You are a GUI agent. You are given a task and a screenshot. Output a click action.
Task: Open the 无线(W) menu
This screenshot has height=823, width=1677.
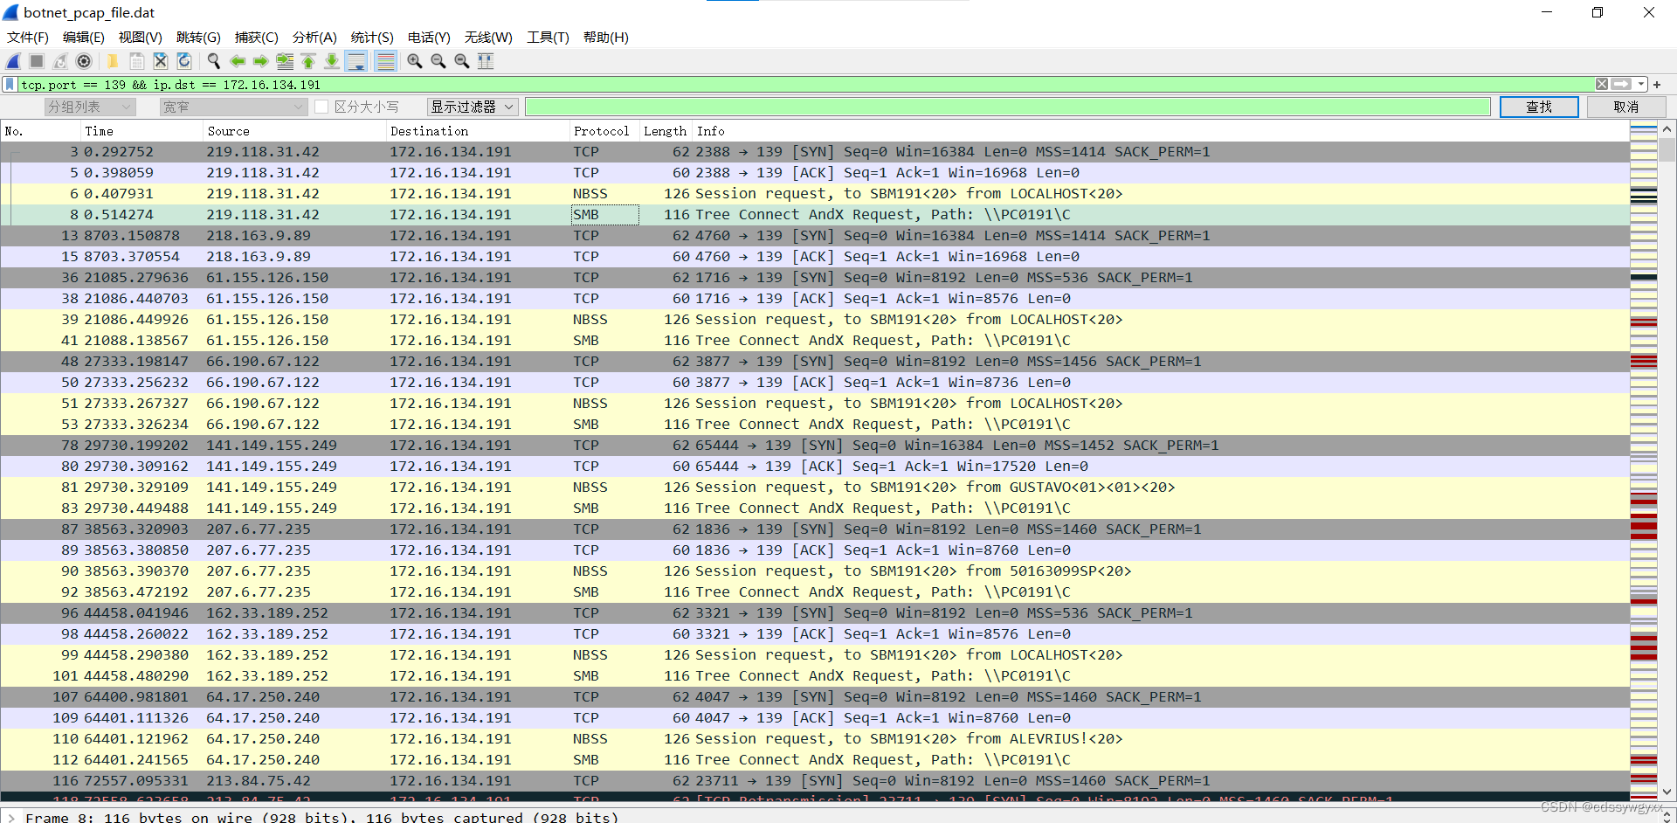(488, 38)
